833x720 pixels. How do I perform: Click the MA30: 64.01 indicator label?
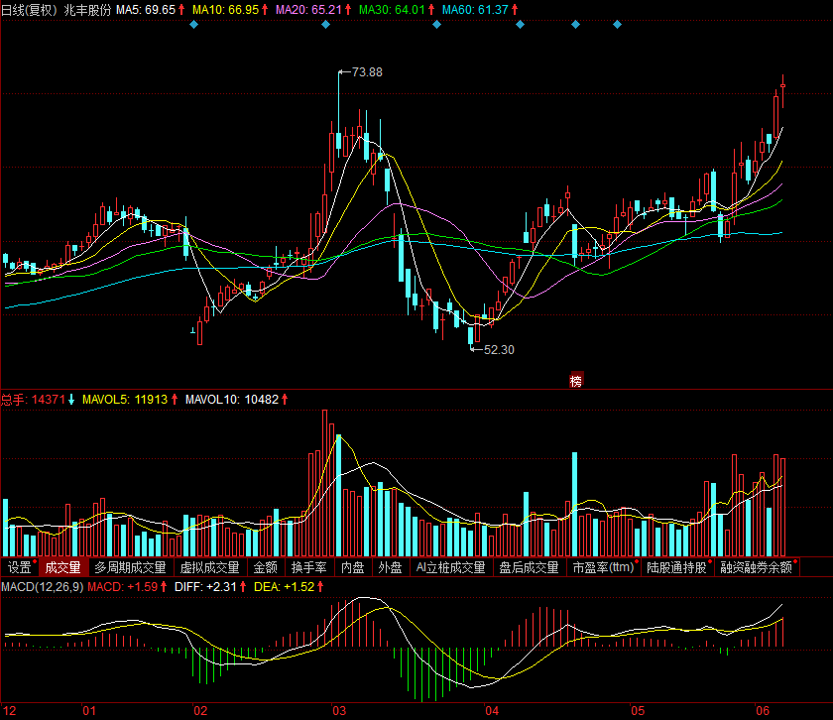coord(392,10)
